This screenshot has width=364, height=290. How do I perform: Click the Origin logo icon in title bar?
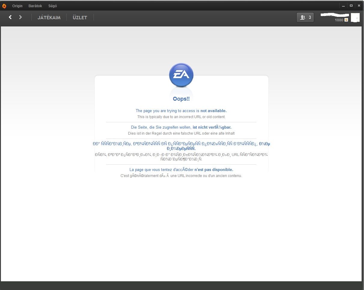point(4,6)
